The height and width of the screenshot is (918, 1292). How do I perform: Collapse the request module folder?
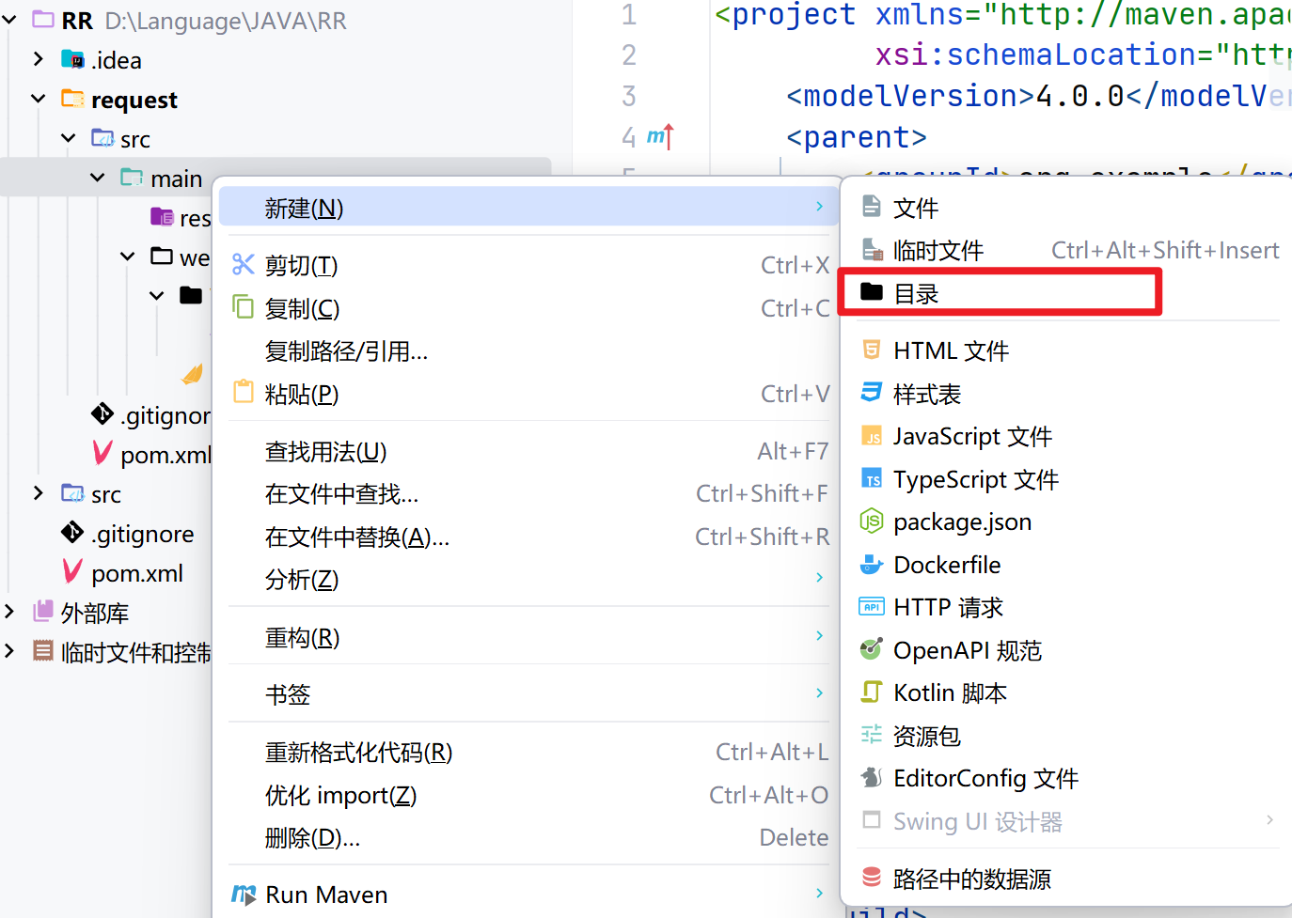click(x=39, y=99)
